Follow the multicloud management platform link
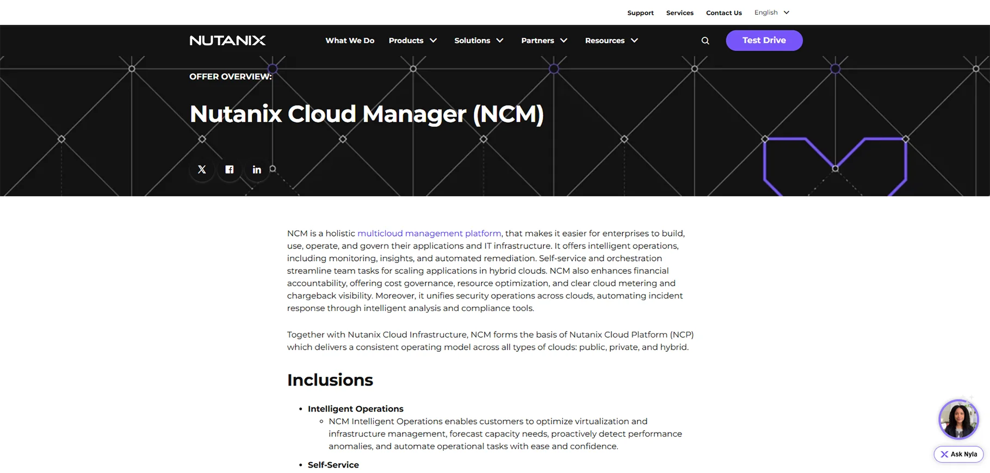This screenshot has height=473, width=990. coord(429,233)
